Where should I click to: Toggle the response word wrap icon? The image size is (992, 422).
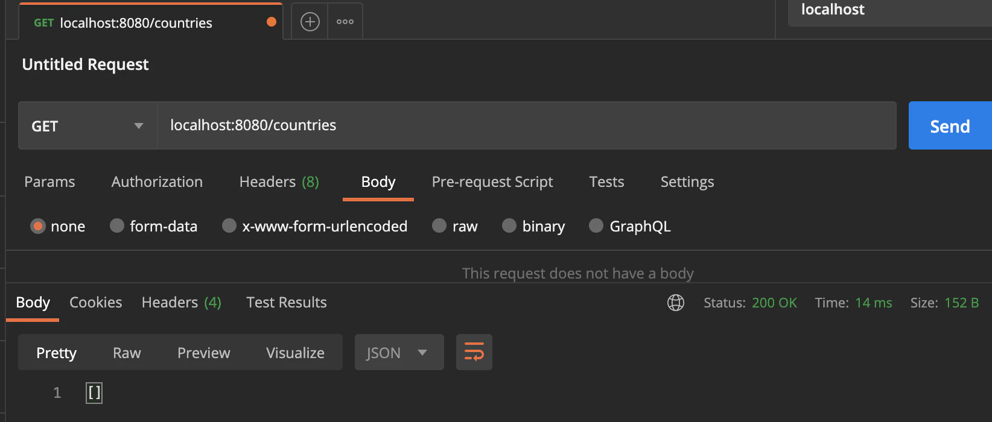click(x=474, y=352)
